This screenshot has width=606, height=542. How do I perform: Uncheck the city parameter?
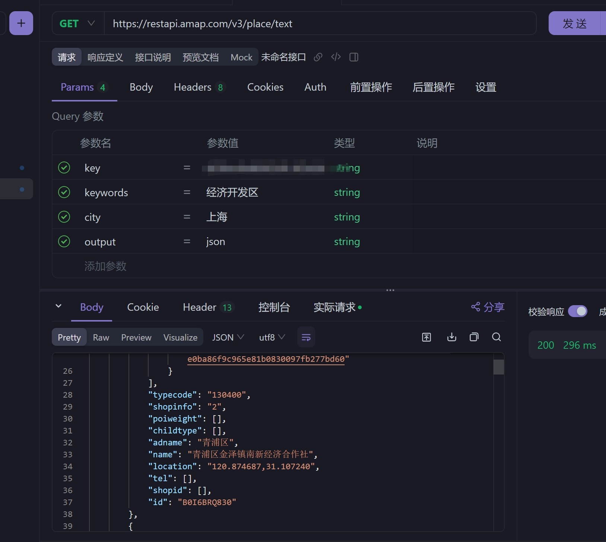(64, 217)
